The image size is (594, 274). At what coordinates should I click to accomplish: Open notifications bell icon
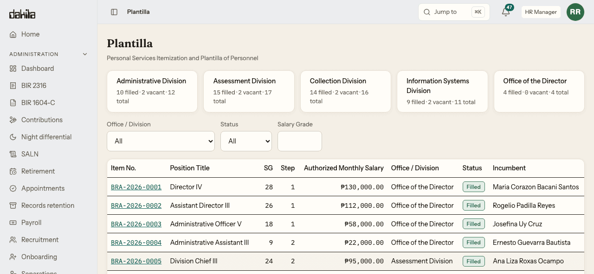pyautogui.click(x=506, y=12)
